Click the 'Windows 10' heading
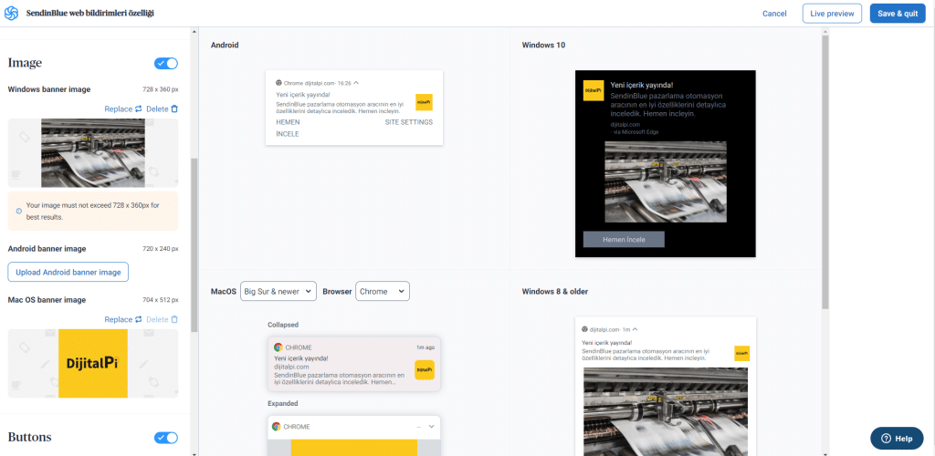The width and height of the screenshot is (935, 456). 543,45
